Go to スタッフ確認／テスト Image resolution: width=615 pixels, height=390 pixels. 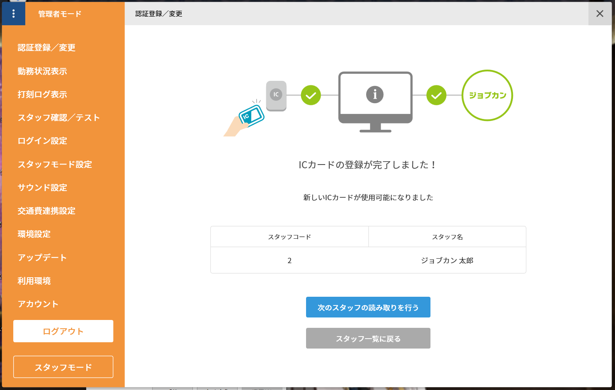coord(58,118)
